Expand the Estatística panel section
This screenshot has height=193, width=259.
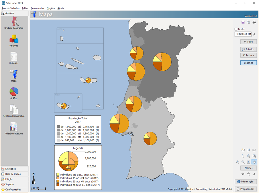tap(14, 169)
